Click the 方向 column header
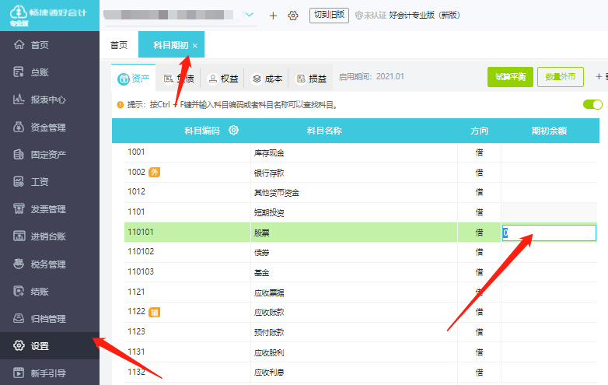The height and width of the screenshot is (385, 608). 479,131
